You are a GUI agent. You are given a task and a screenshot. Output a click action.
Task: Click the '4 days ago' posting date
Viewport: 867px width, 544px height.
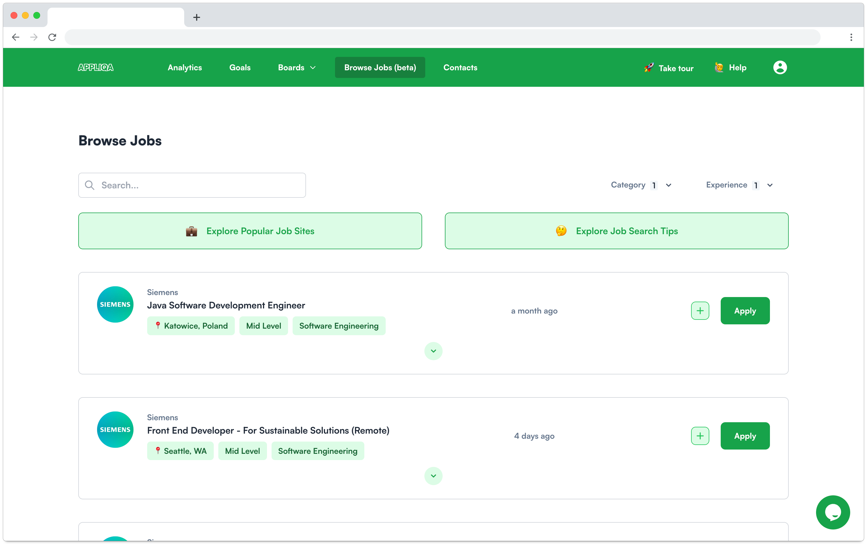pyautogui.click(x=534, y=436)
